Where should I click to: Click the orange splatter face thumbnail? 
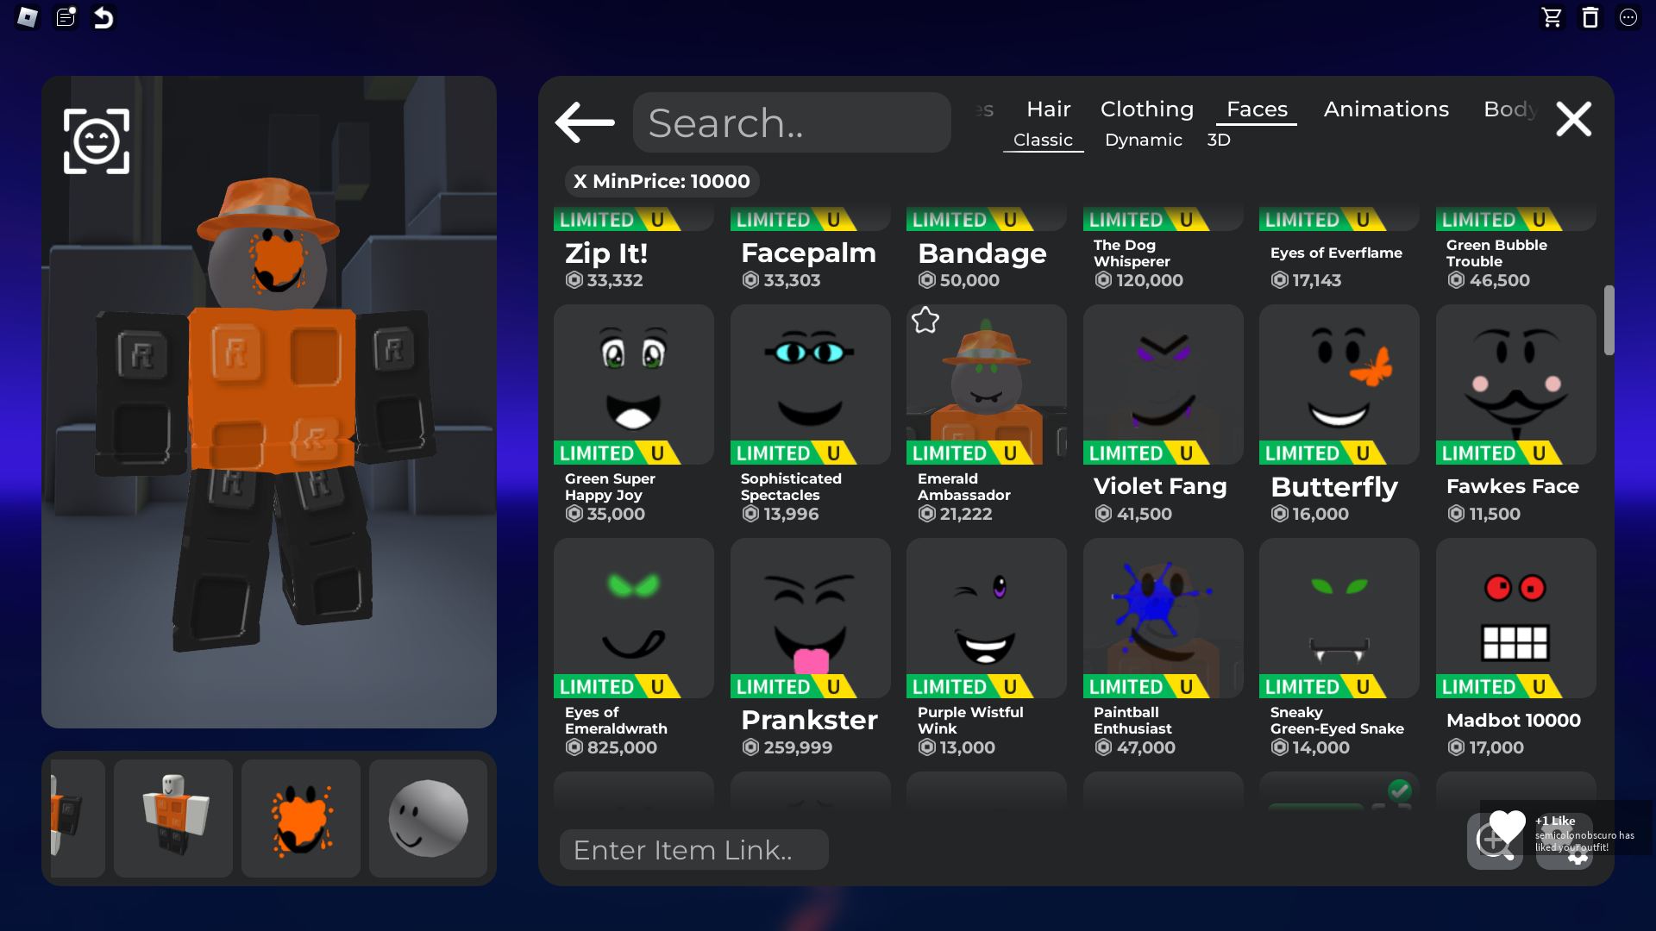coord(301,818)
